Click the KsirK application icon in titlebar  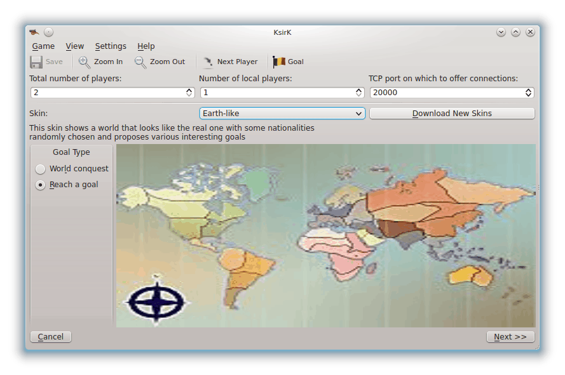pyautogui.click(x=33, y=31)
